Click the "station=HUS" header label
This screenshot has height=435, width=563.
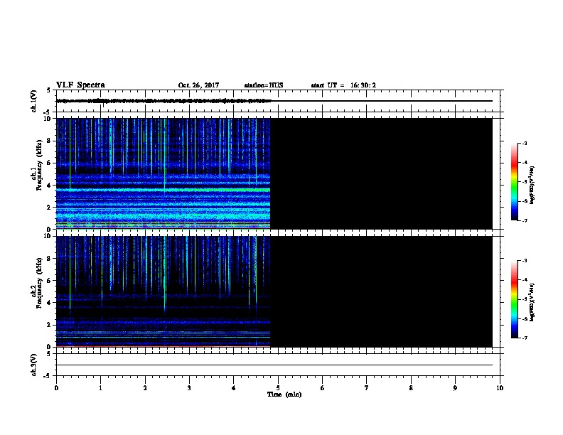coord(264,85)
